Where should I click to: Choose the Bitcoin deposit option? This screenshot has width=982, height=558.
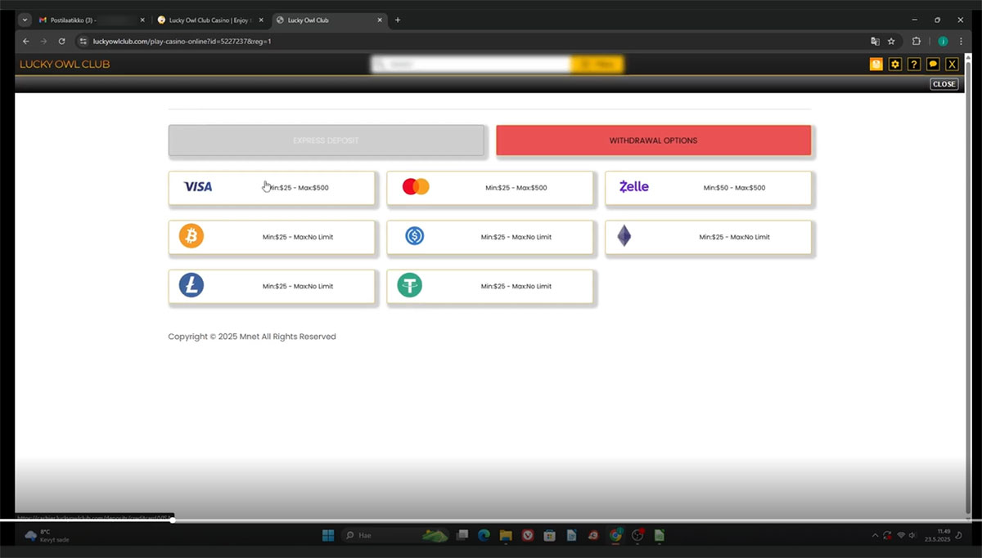click(272, 237)
